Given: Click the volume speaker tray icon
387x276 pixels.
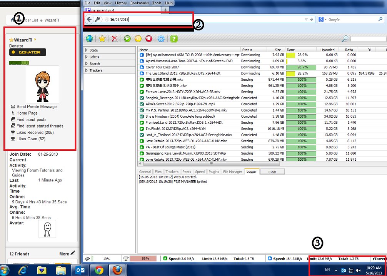Looking at the screenshot, I should tap(358, 271).
